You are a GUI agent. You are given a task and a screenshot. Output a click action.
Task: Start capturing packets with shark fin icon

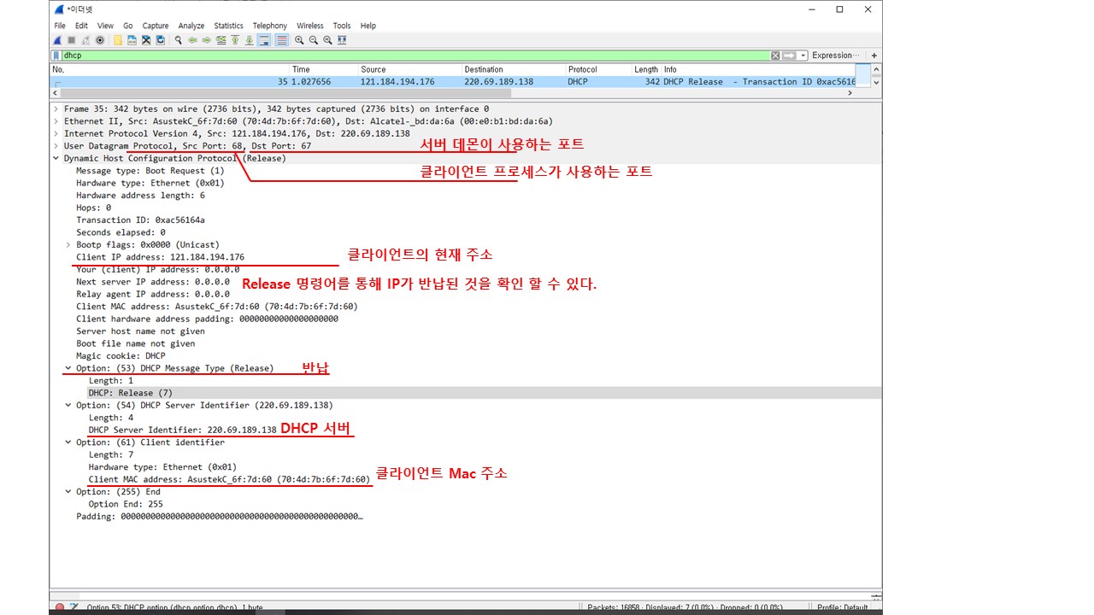coord(57,40)
